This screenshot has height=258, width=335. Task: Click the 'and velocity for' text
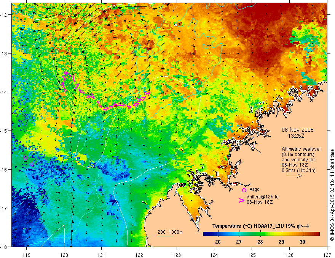[298, 160]
